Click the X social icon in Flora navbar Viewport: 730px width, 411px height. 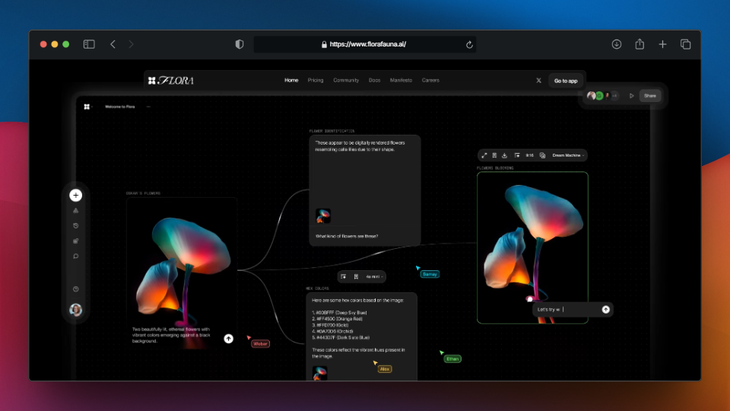click(x=538, y=80)
